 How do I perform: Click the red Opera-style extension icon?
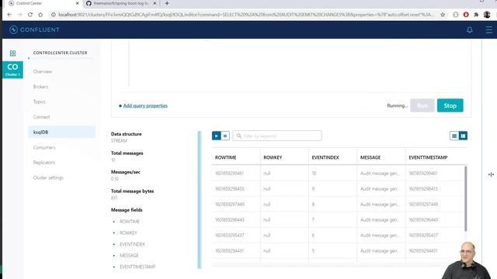466,15
